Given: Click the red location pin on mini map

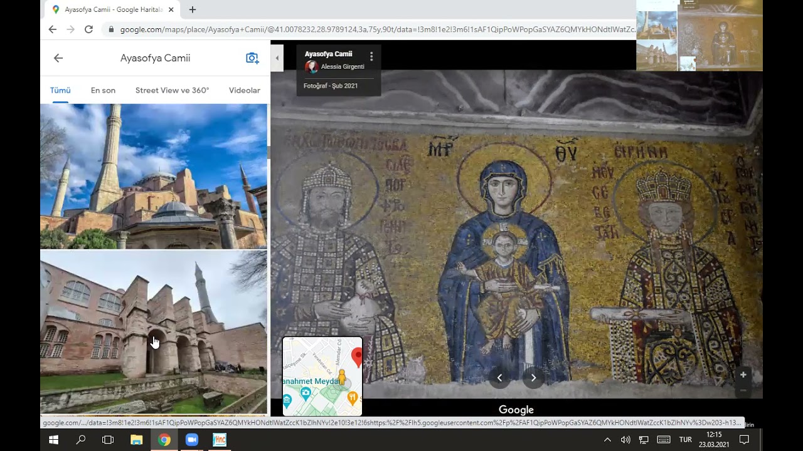Looking at the screenshot, I should 358,358.
